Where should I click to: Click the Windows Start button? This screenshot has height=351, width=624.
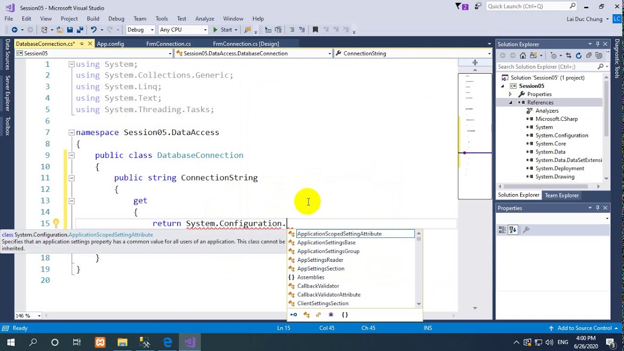click(x=11, y=342)
